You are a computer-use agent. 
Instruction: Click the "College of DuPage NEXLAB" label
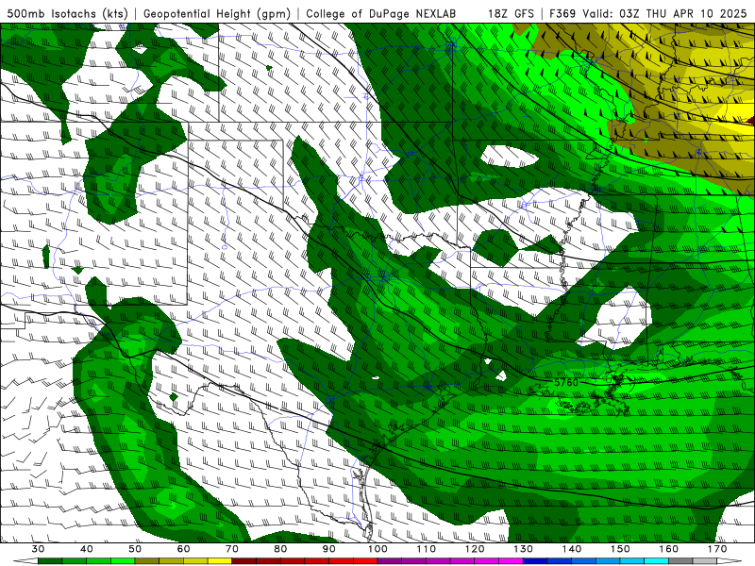click(380, 13)
